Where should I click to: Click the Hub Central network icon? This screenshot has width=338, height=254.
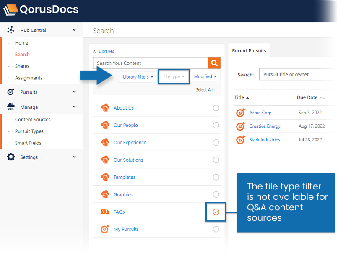11,30
